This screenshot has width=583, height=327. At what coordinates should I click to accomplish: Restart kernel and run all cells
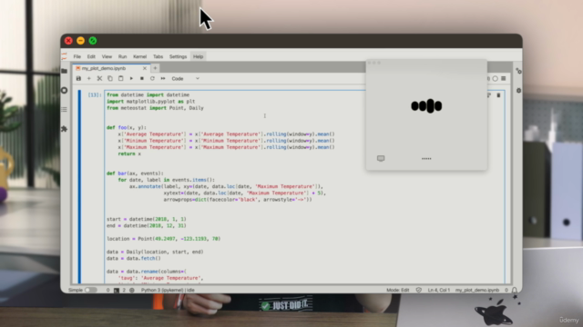coord(163,79)
